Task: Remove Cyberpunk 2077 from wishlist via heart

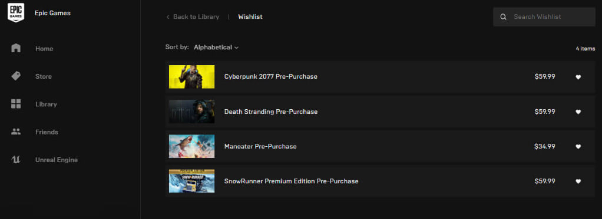Action: (x=578, y=77)
